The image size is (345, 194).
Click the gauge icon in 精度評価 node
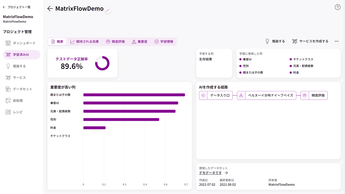(304, 96)
